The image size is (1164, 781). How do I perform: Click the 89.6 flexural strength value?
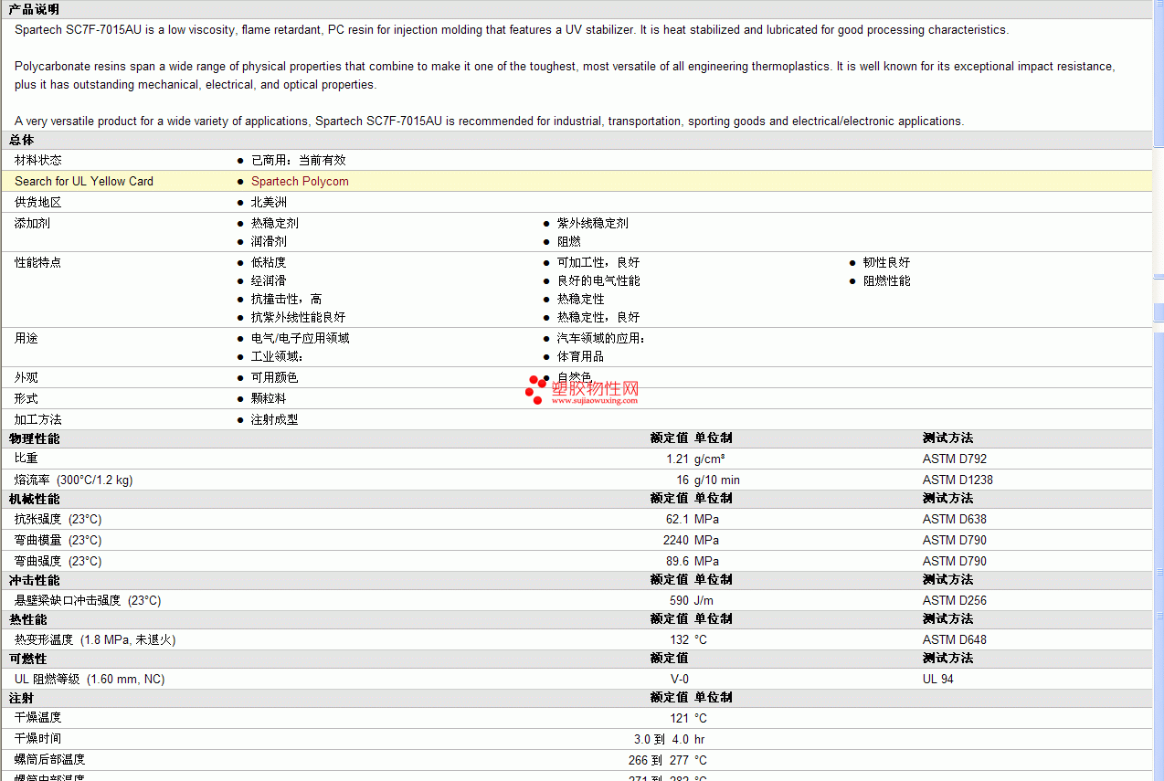[x=677, y=561]
